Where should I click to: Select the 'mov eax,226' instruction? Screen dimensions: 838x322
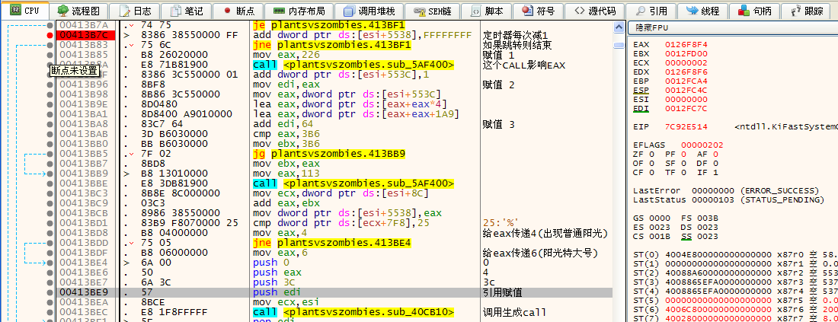[285, 55]
